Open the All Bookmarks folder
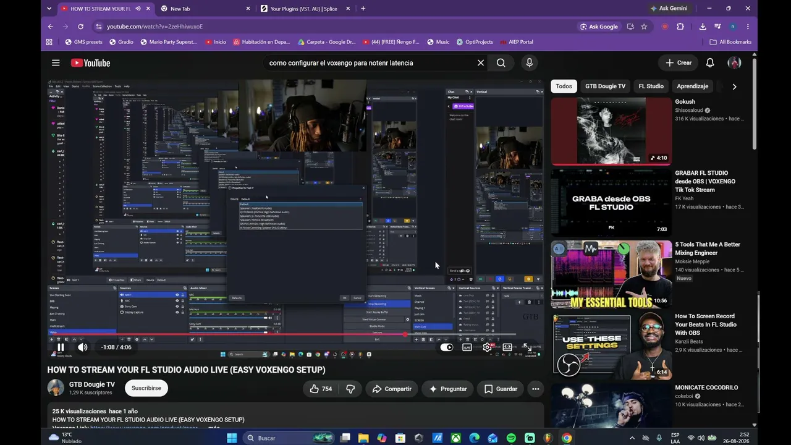Screen dimensions: 791x445 (x=731, y=42)
